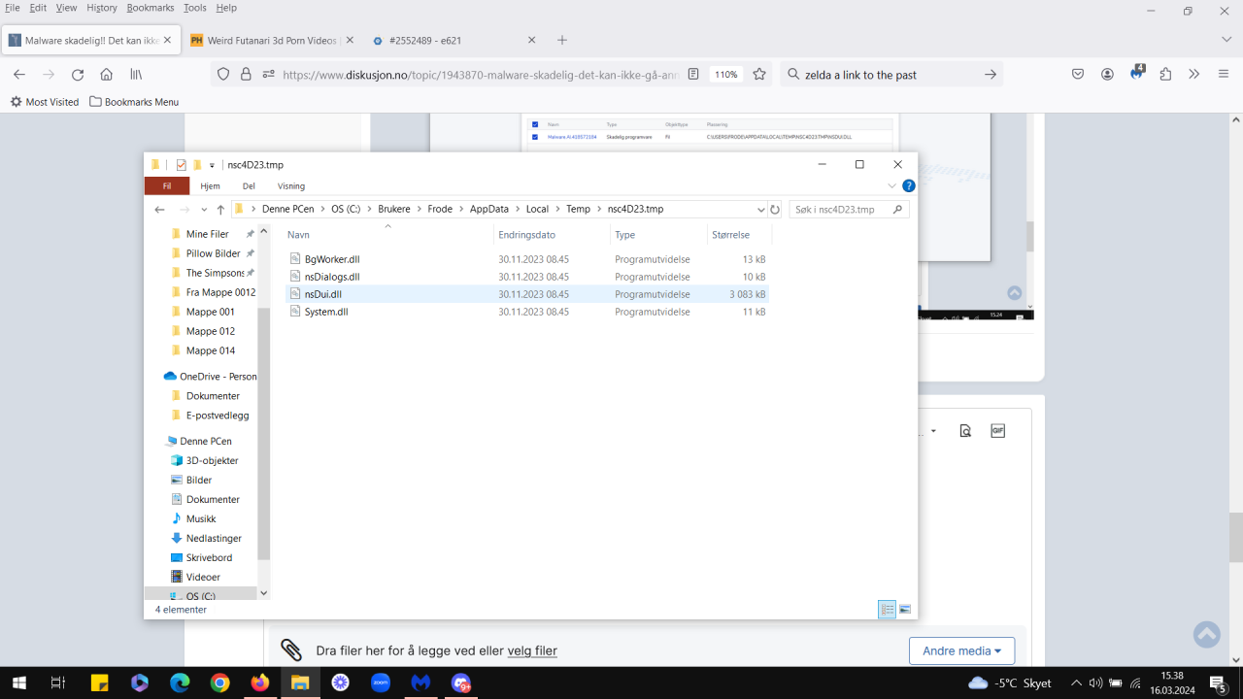1243x699 pixels.
Task: Bookmark this page with the star icon
Action: coord(759,75)
